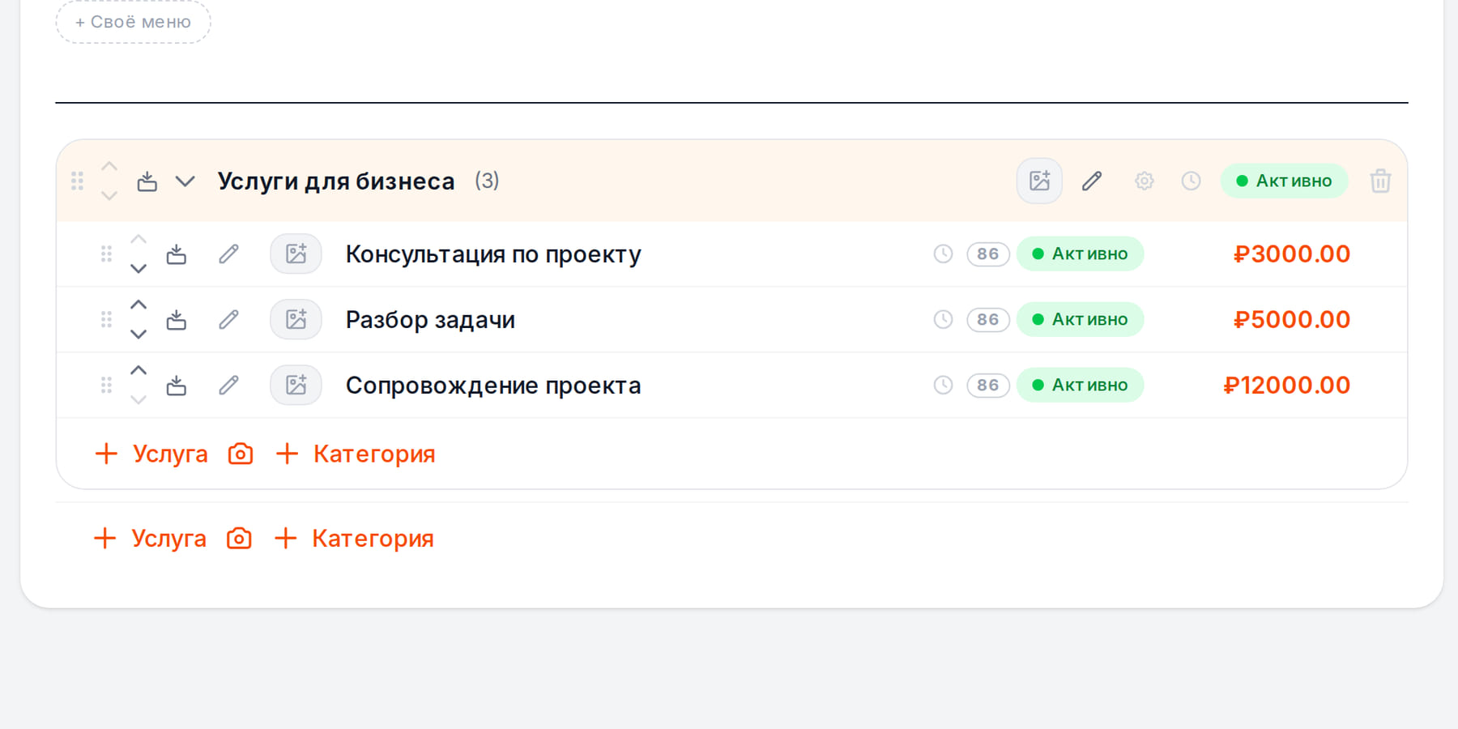Click the camera icon below the category card
The image size is (1458, 729).
[239, 539]
